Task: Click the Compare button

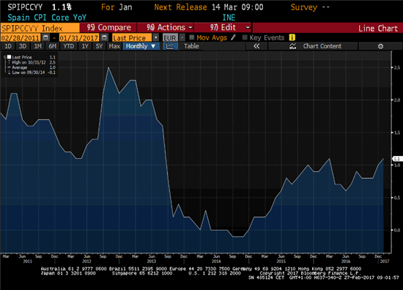Action: 108,28
